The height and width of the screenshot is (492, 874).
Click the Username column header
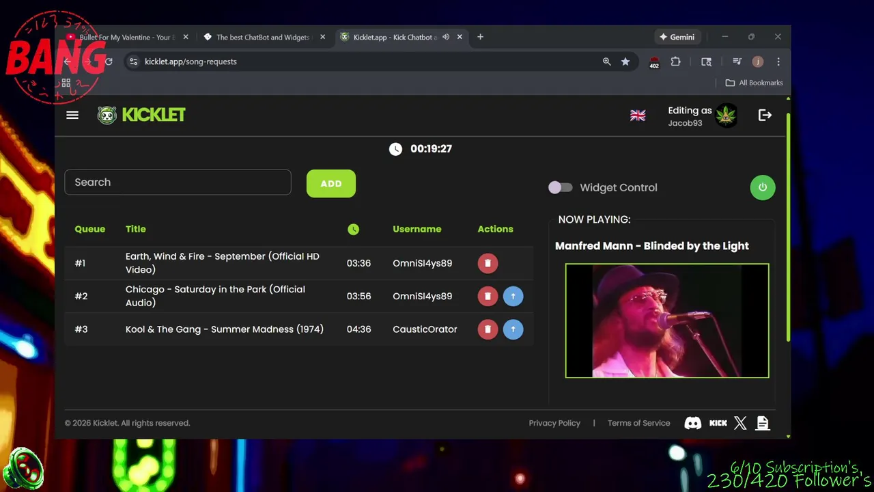coord(417,229)
